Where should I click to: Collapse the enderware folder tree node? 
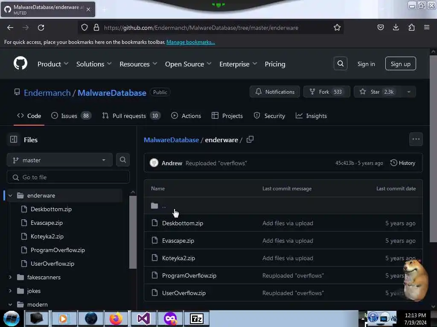[10, 195]
